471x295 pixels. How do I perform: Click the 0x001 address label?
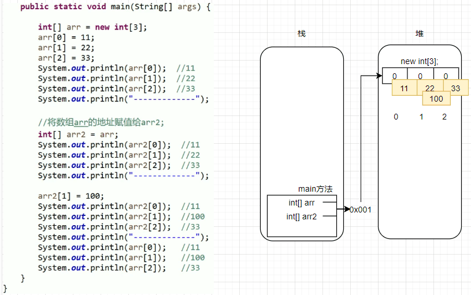coord(361,210)
